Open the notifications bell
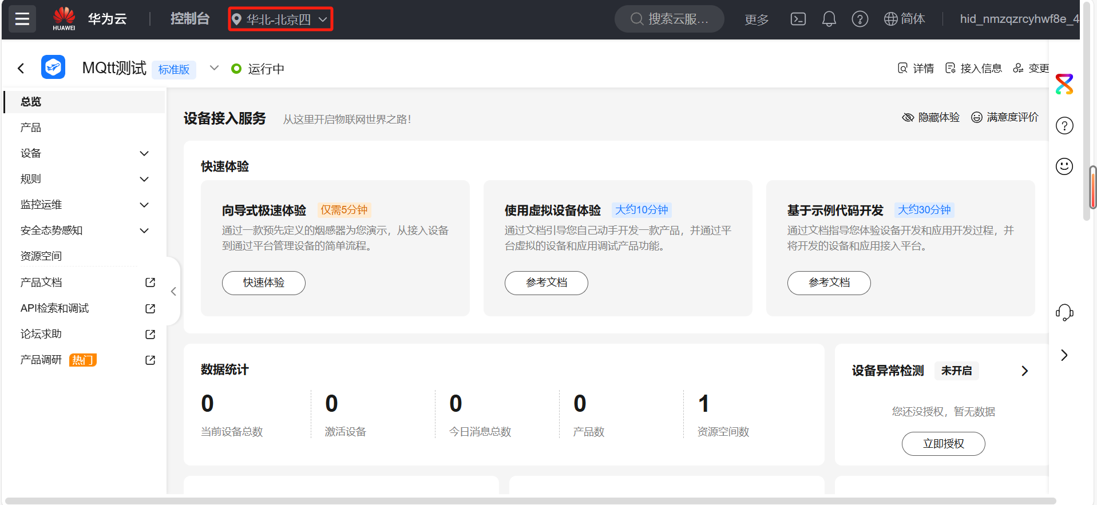The image size is (1097, 505). (x=829, y=19)
